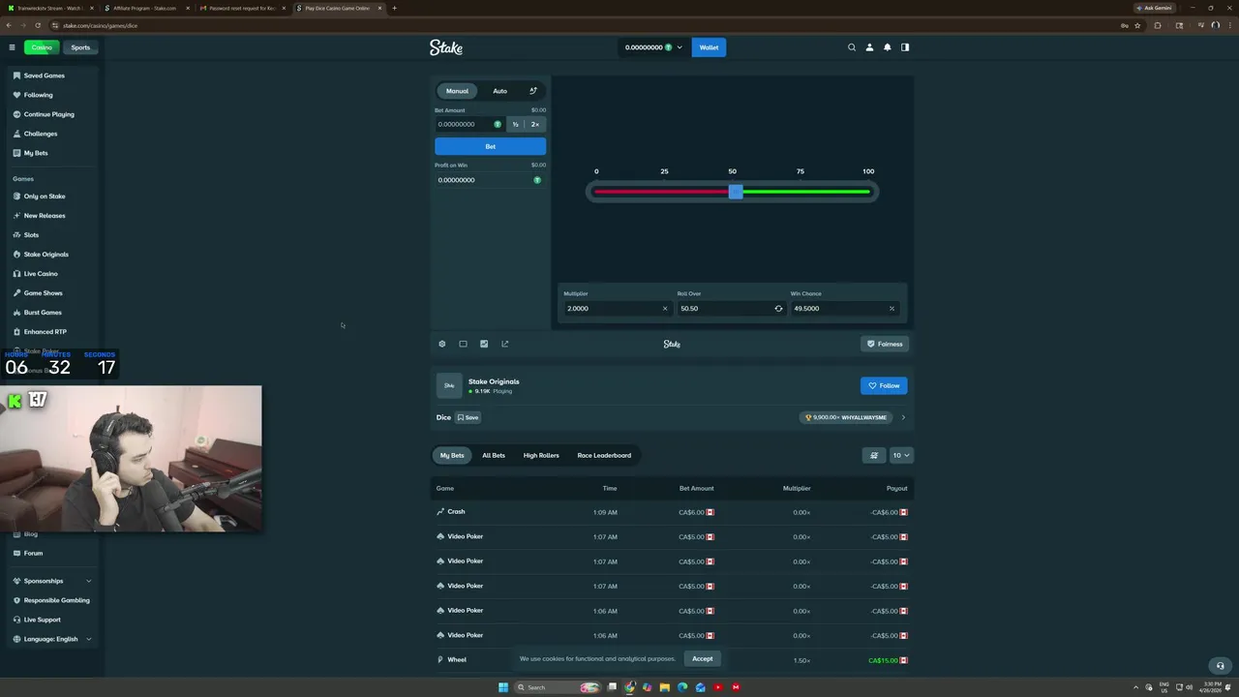Switch to Advanced bet mode icon

[x=532, y=91]
